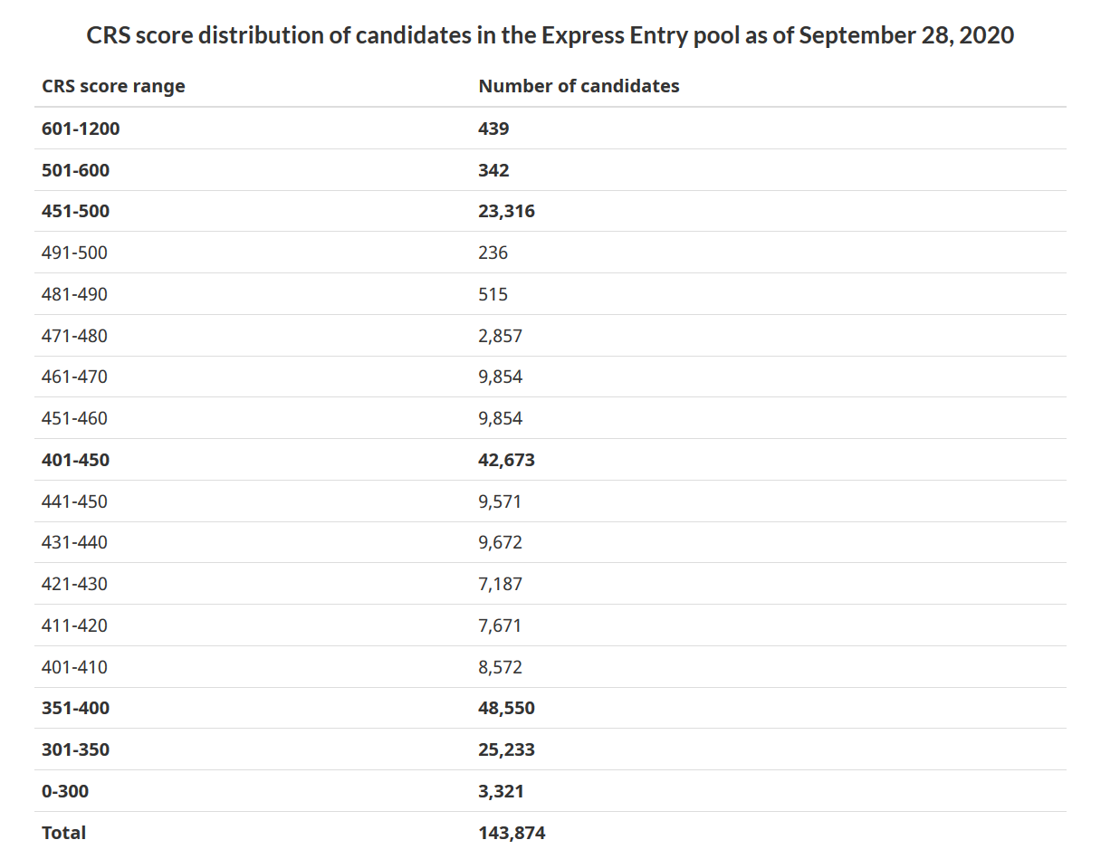
Task: Click the table title about Express Entry pool
Action: pos(550,35)
